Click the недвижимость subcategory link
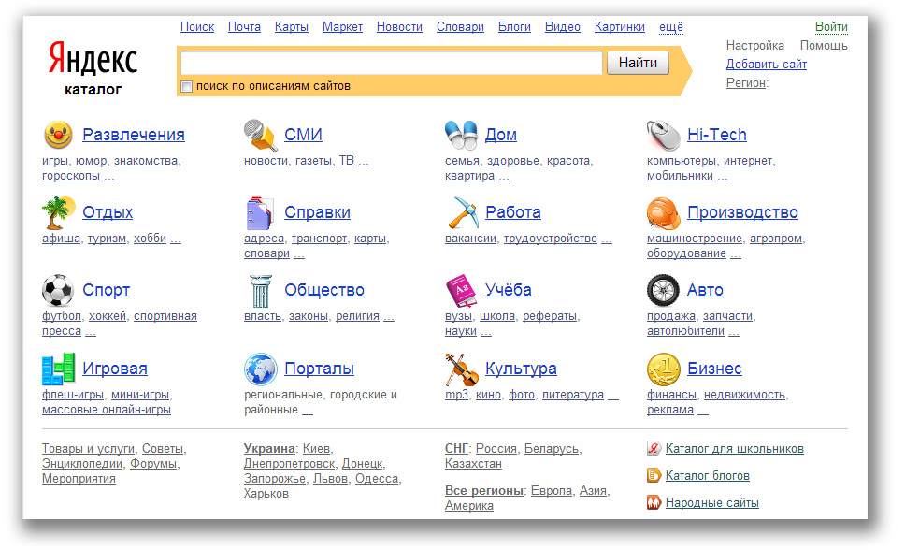Viewport: 905px width, 550px height. pos(744,394)
